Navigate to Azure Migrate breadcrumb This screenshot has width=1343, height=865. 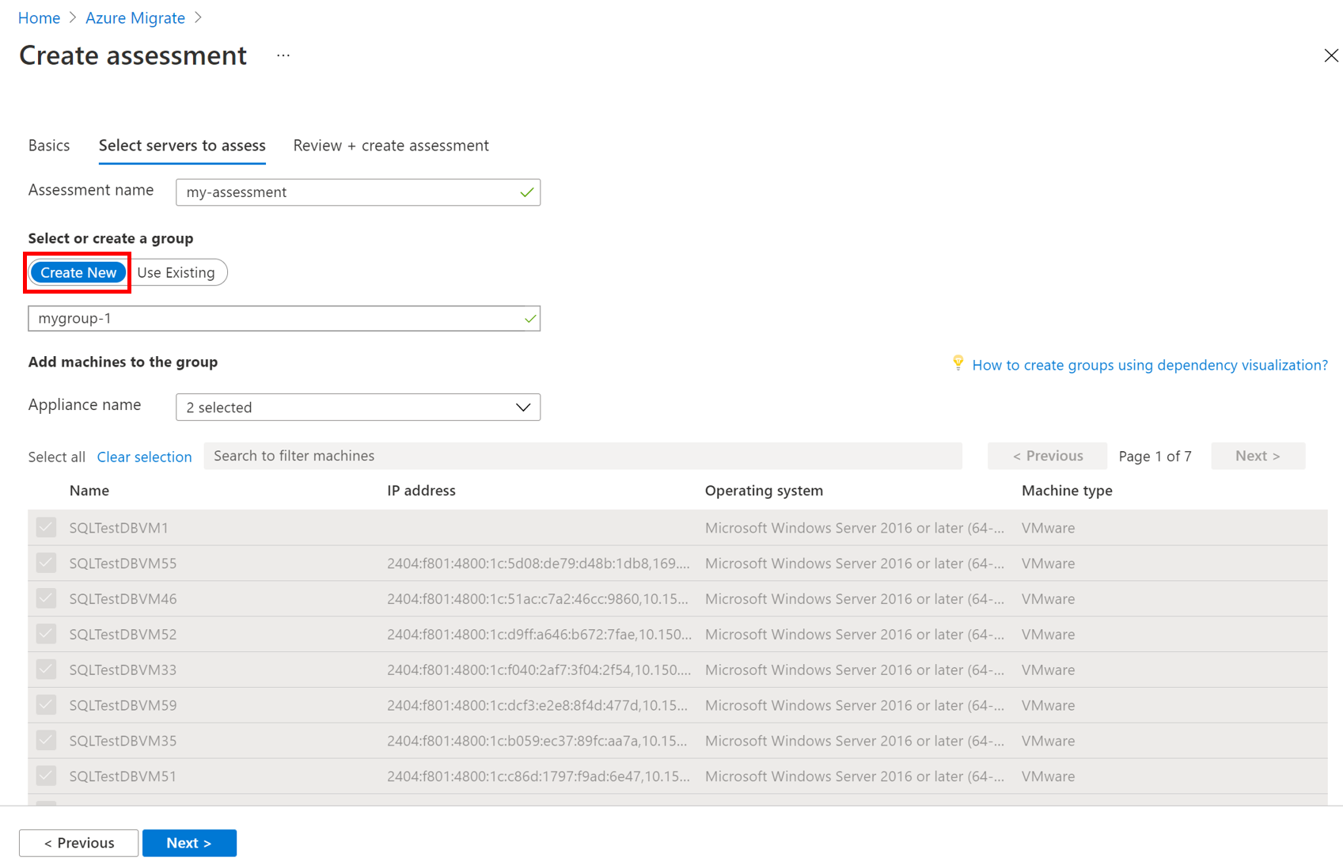[135, 17]
